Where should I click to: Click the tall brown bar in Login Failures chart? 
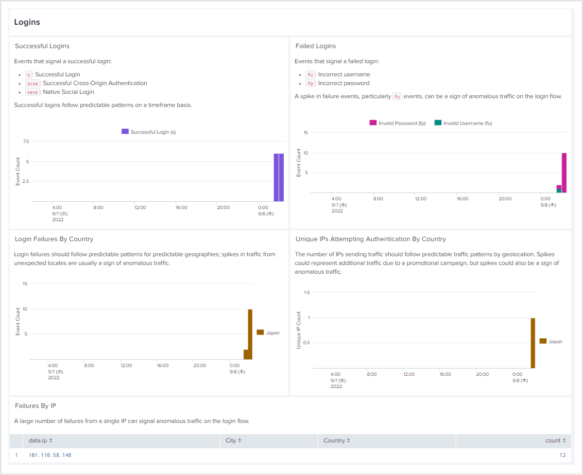pos(250,334)
